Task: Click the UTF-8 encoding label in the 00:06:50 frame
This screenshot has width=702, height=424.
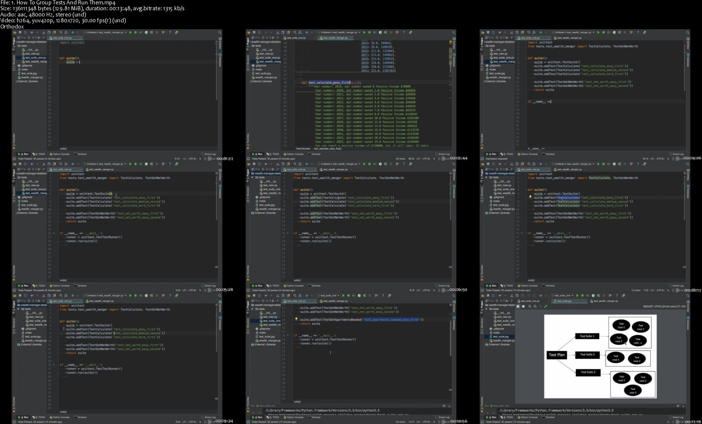Action: click(426, 290)
